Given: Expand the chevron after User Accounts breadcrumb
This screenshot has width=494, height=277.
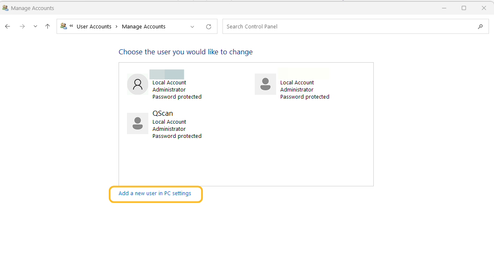Looking at the screenshot, I should (x=116, y=27).
